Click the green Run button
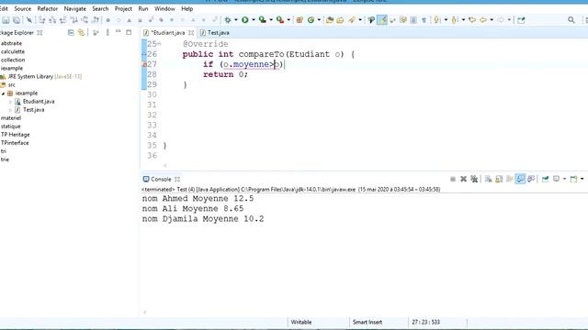The height and width of the screenshot is (330, 588). 245,20
